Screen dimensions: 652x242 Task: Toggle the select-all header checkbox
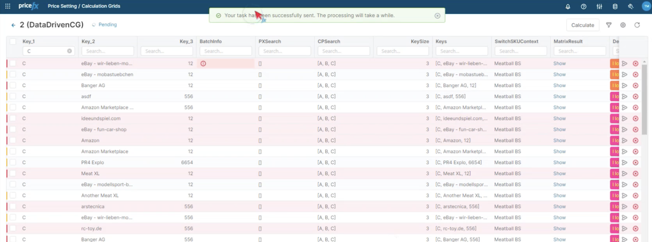13,41
